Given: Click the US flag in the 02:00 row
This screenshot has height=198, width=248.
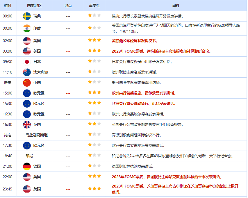Looking at the screenshot, I should tap(27, 41).
